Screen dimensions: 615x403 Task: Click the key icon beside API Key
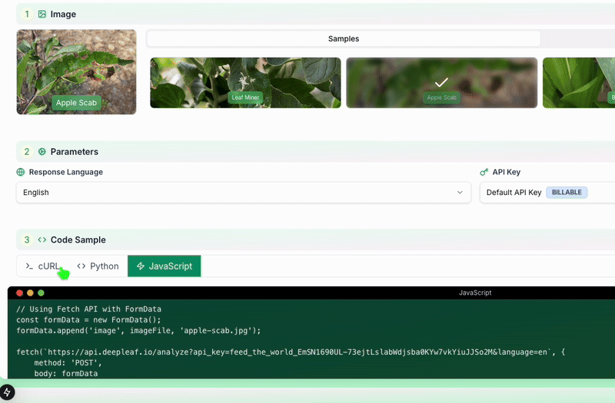click(484, 172)
